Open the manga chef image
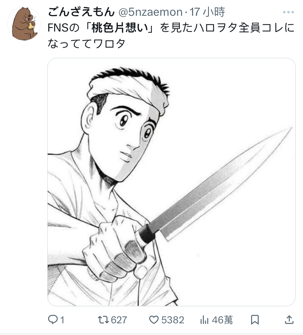This screenshot has height=335, width=303. 171,182
